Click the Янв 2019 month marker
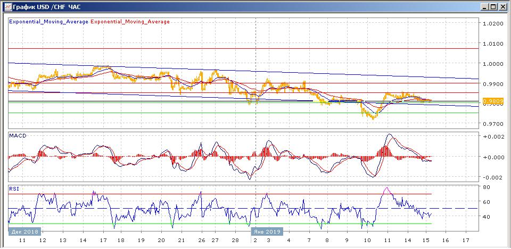Screen dimensions: 511x249 click(267, 232)
